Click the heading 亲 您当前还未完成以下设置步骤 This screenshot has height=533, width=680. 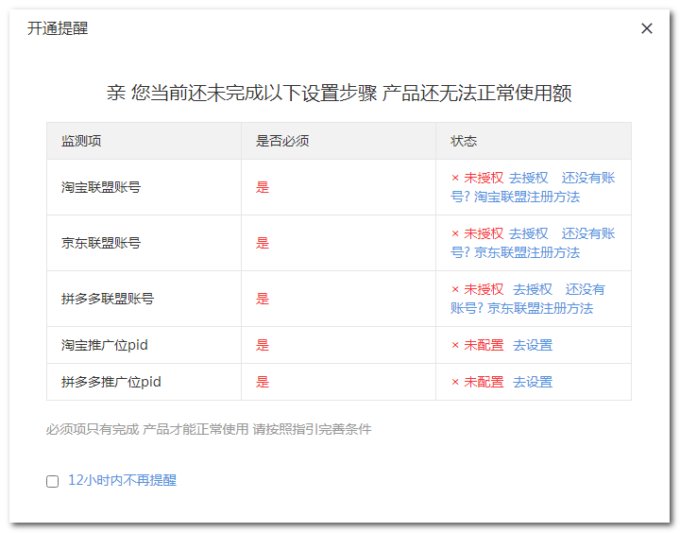point(242,93)
